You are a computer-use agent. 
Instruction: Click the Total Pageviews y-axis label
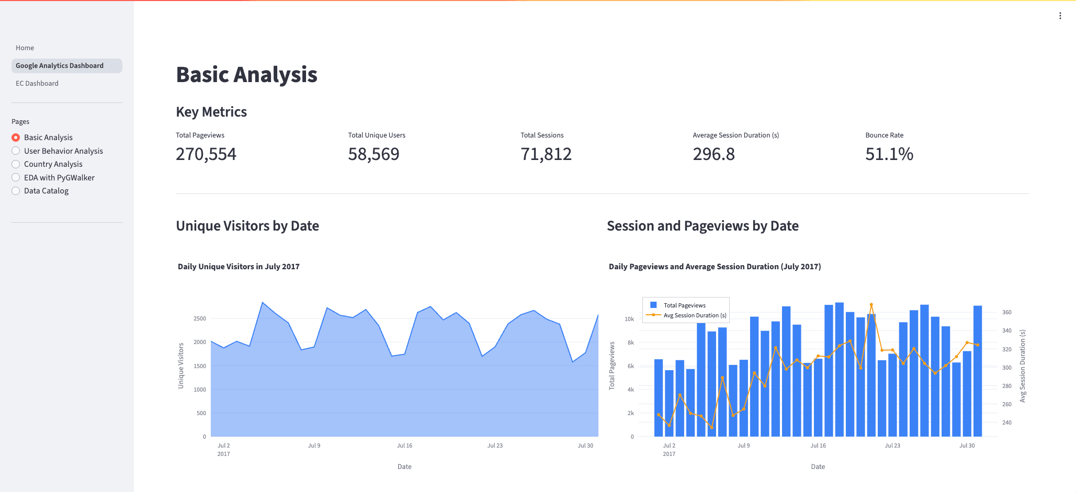(x=611, y=365)
